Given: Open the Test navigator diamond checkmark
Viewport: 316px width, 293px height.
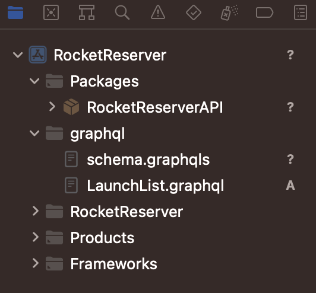Looking at the screenshot, I should pos(194,12).
